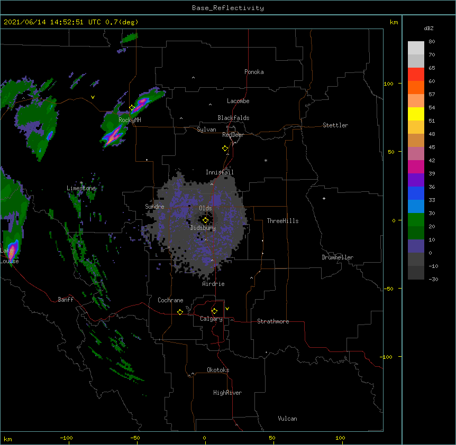Select the Blackfalds map label
Viewport: 456px width, 445px height.
(x=233, y=118)
